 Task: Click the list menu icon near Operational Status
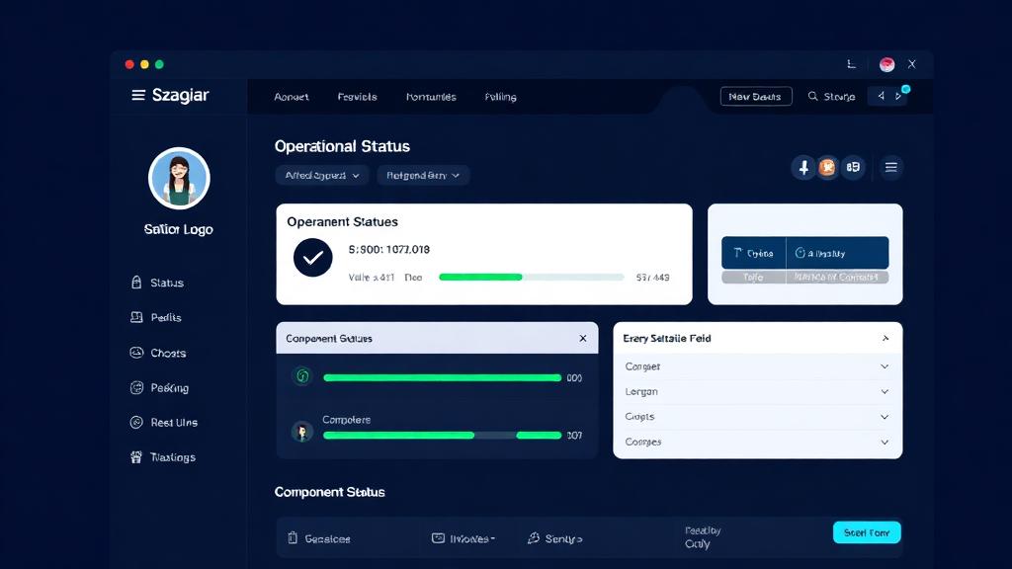tap(890, 168)
